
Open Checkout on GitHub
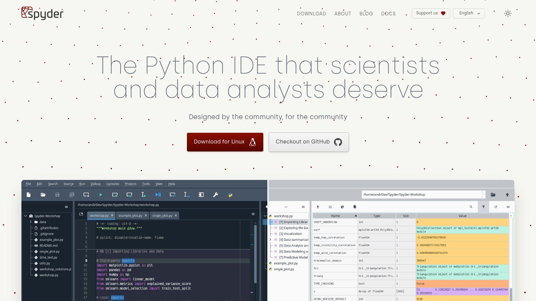coord(309,142)
